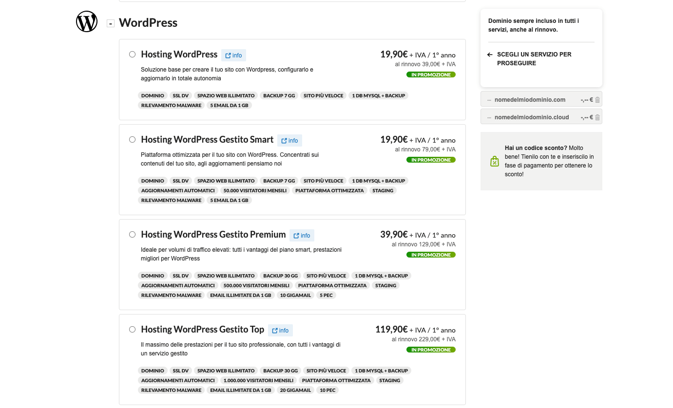The width and height of the screenshot is (673, 408).
Task: Click the back arrow before SCEGLI UN SERVIZIO
Action: tap(490, 55)
